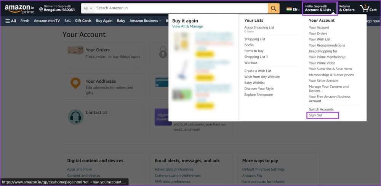Go to Sell in nav bar
Viewport: 381px width, 186px height.
pos(67,21)
